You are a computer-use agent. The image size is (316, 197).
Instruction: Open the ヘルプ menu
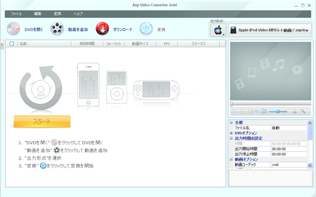(78, 14)
